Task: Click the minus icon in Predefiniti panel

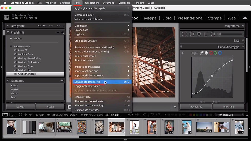Action: click(58, 32)
